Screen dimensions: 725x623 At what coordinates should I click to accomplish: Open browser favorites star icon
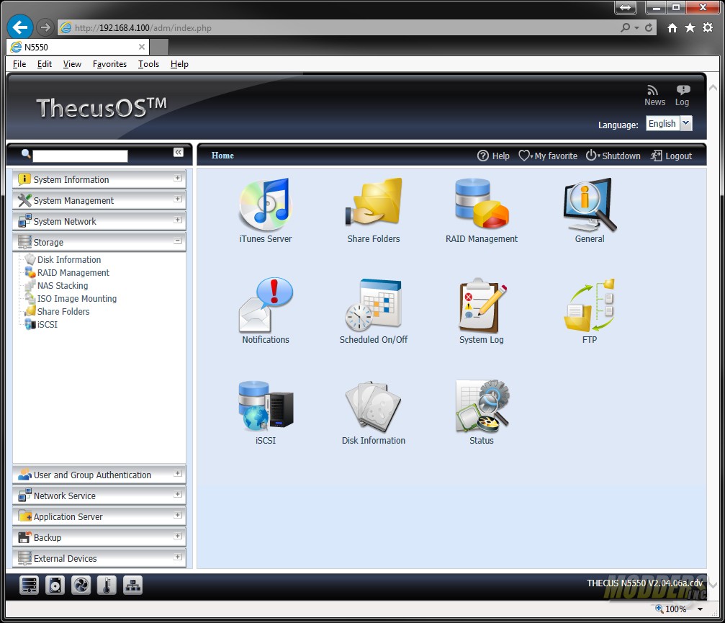[690, 28]
